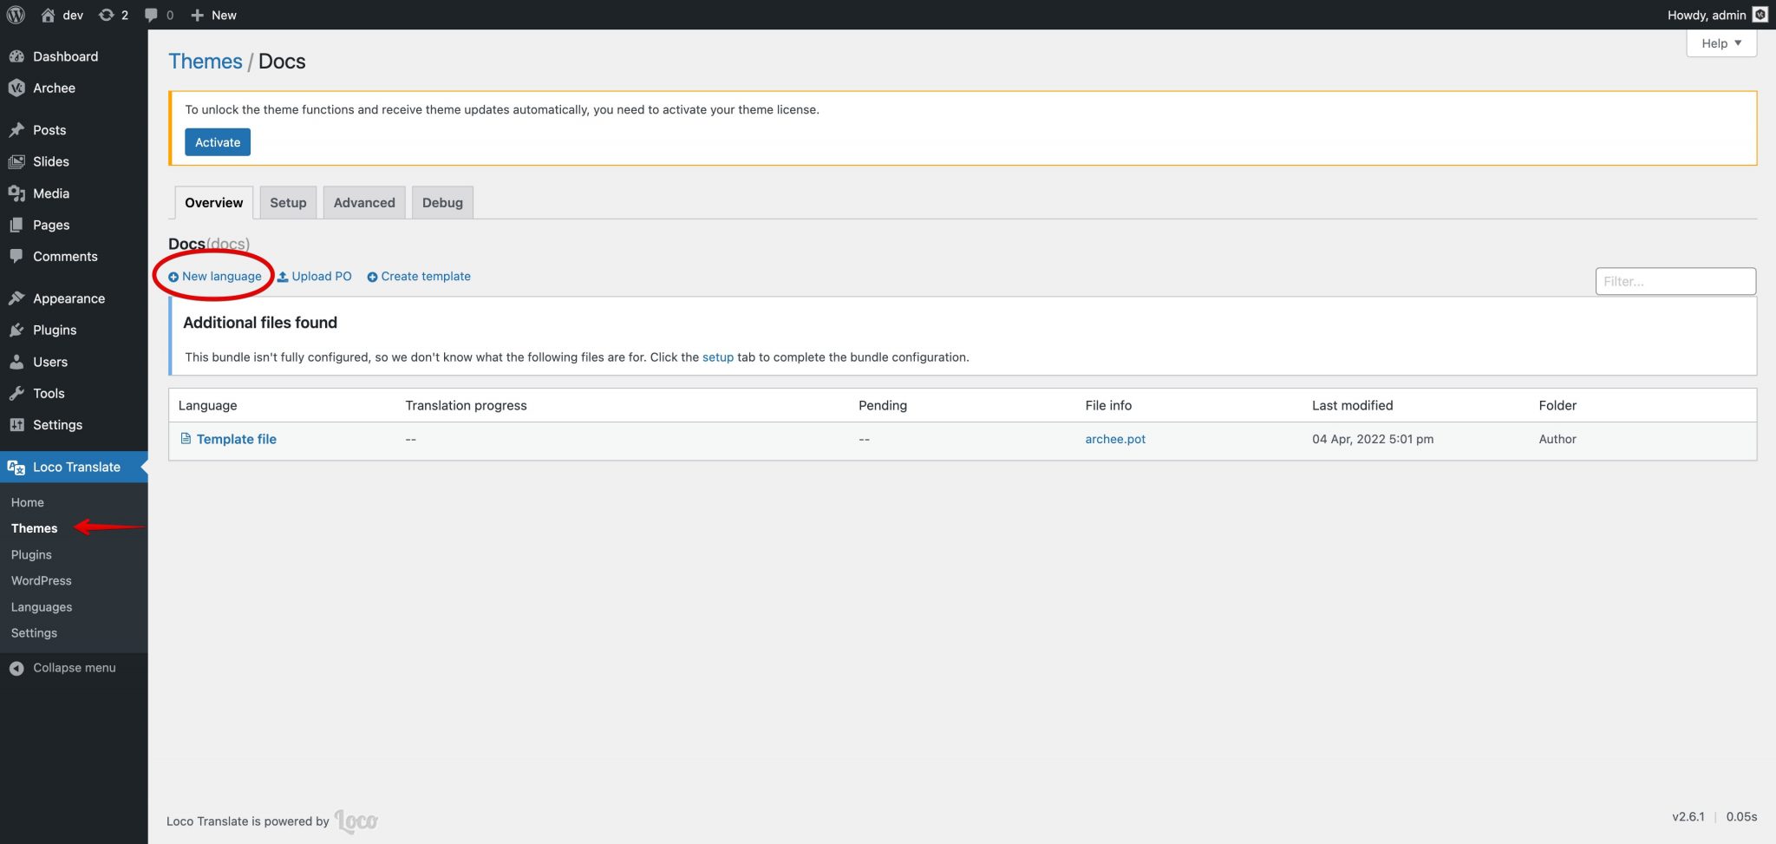Click the Activate license button
1776x844 pixels.
[218, 142]
